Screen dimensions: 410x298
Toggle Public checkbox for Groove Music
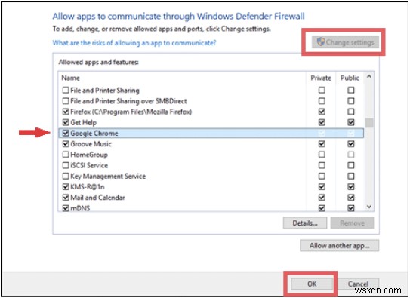[351, 144]
